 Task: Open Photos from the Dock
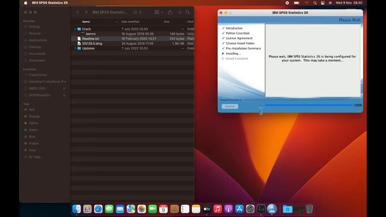pos(142,209)
